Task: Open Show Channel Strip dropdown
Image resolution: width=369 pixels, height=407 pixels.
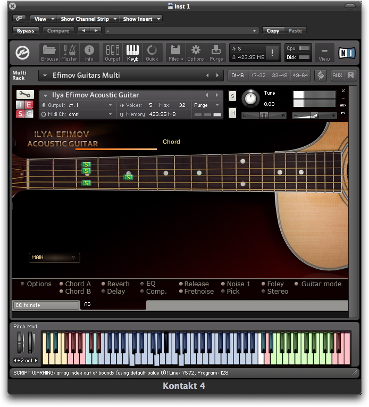Action: (x=87, y=19)
